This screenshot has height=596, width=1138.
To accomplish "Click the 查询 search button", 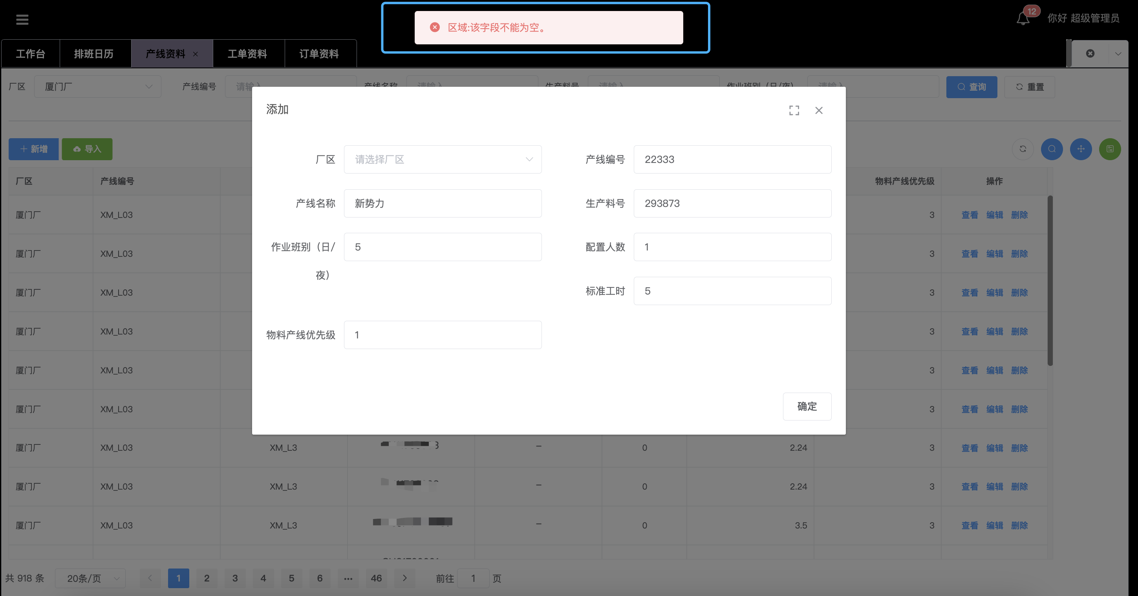I will [x=971, y=87].
